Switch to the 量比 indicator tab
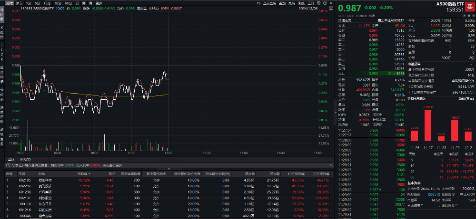Image resolution: width=476 pixels, height=219 pixels. 11,159
